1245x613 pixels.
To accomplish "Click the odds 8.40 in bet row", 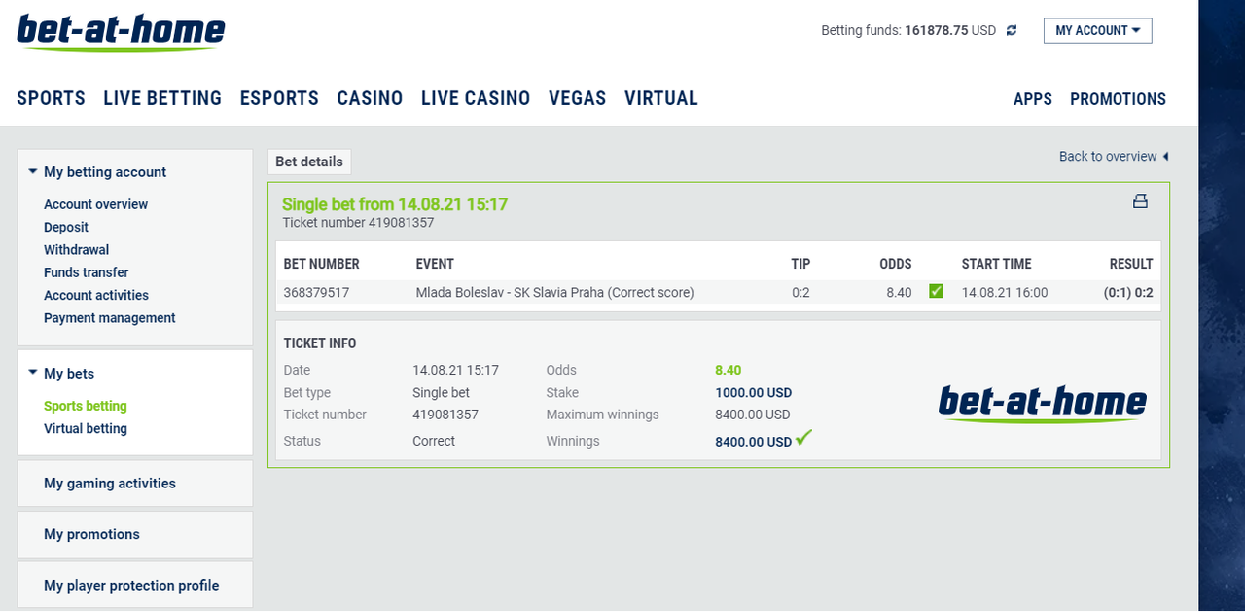I will 899,292.
